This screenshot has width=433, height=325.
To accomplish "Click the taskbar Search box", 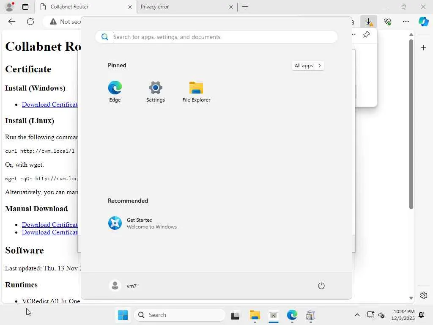I will pos(180,315).
